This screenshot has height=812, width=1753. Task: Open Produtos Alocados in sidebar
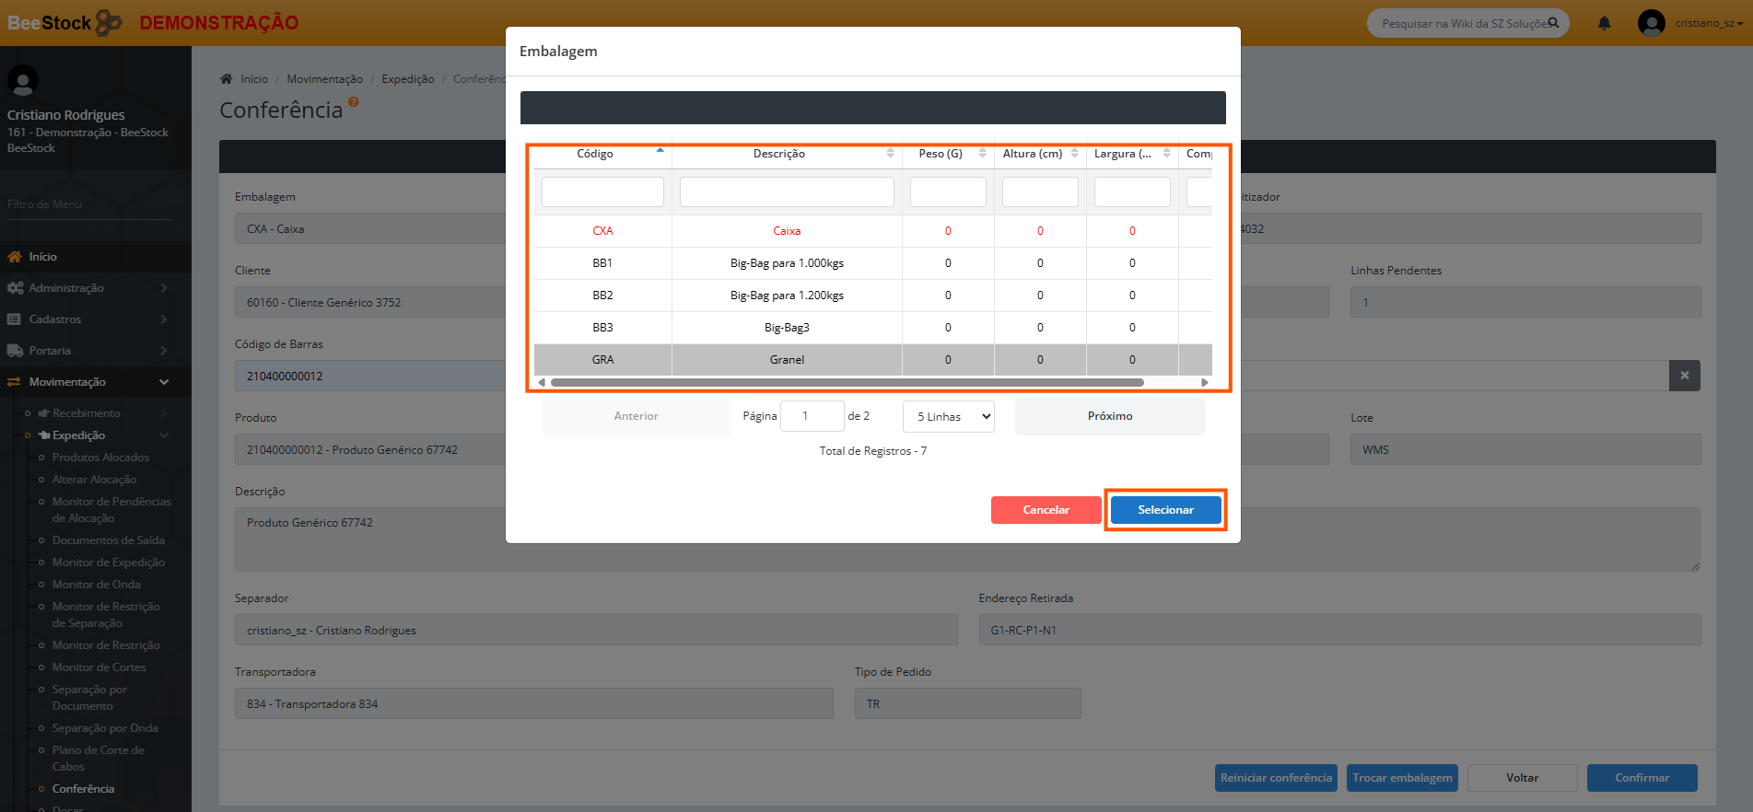pos(100,458)
